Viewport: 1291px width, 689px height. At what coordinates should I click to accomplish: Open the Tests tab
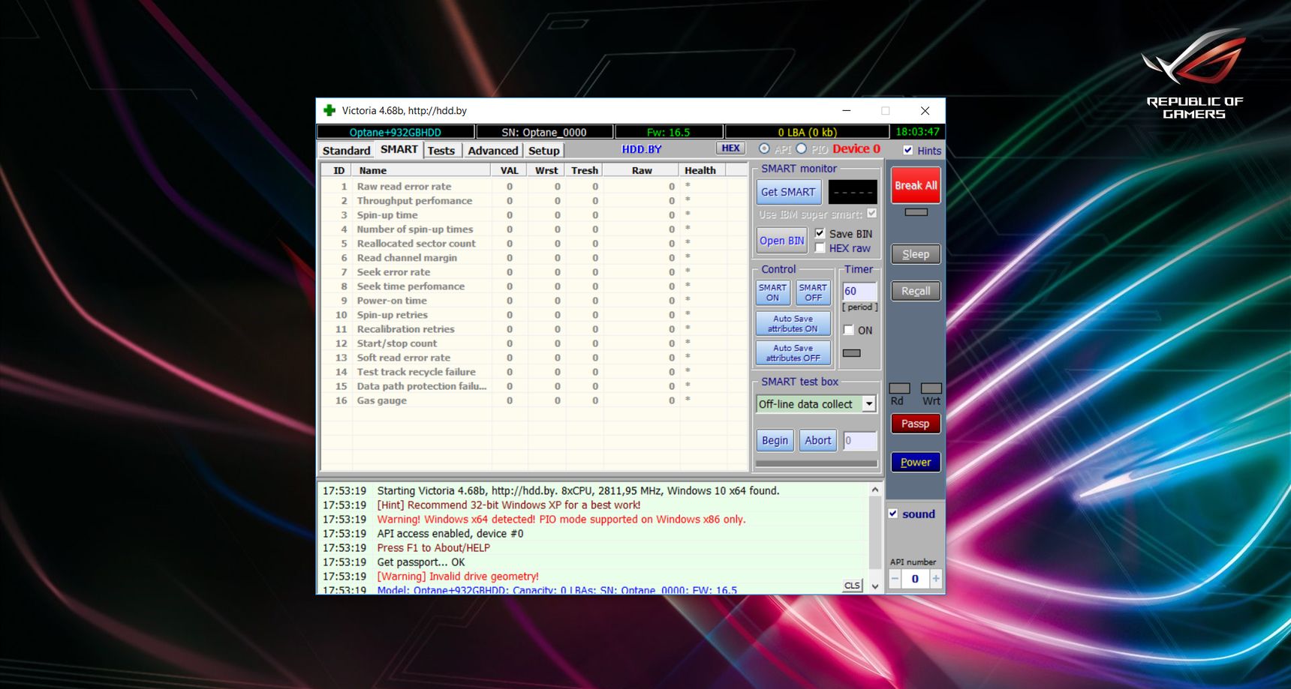click(x=441, y=150)
